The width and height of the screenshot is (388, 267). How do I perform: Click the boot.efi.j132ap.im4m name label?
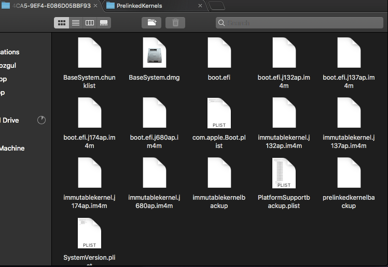pos(284,81)
